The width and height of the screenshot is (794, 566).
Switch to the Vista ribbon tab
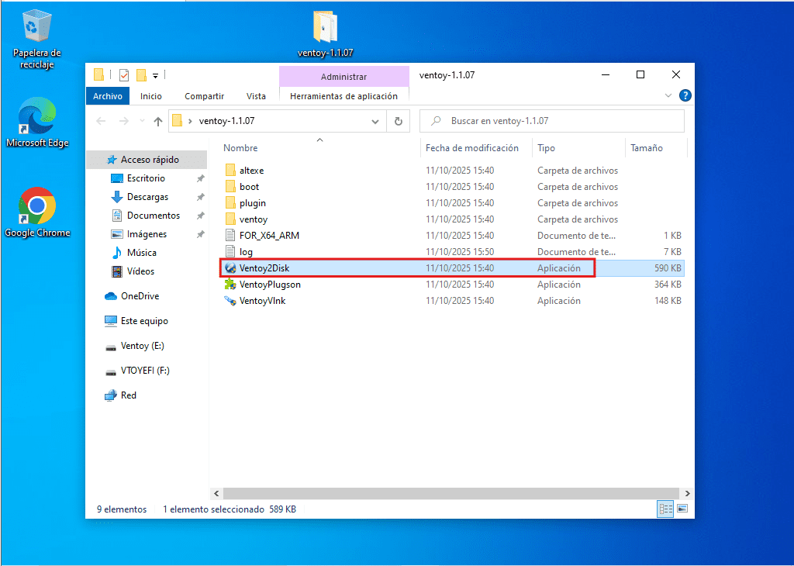pyautogui.click(x=256, y=96)
